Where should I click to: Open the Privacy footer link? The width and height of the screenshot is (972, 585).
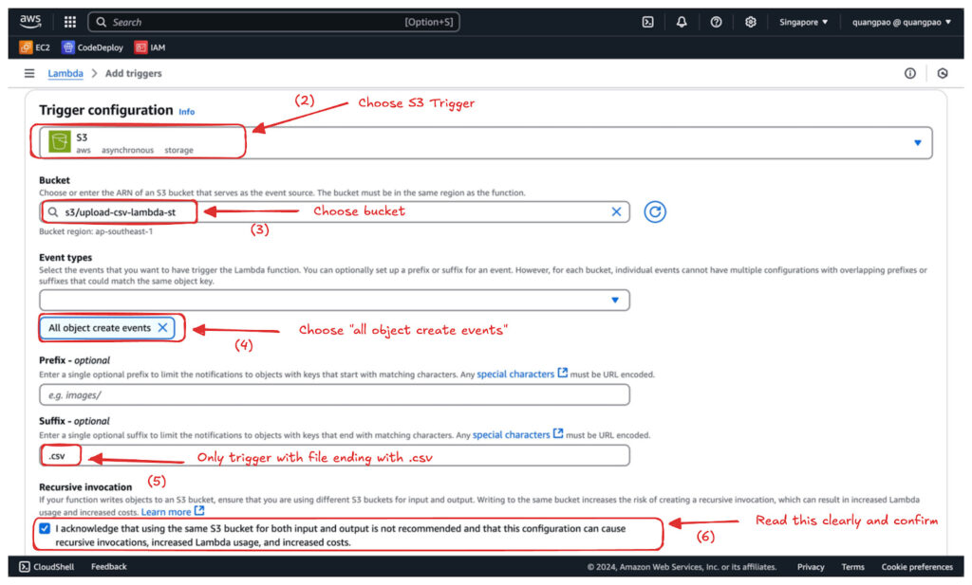point(811,567)
